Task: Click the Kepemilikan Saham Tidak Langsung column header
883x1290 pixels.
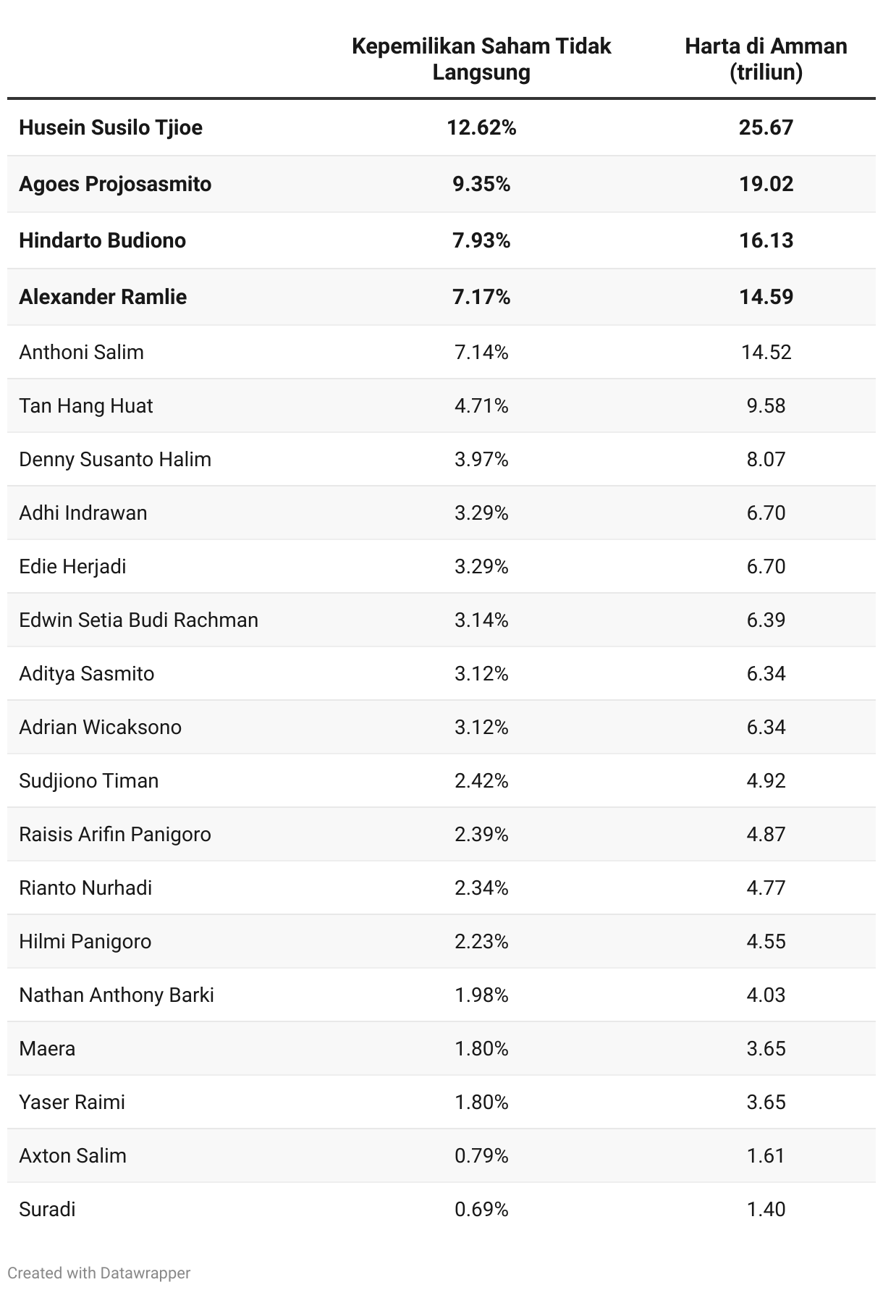Action: (x=481, y=59)
